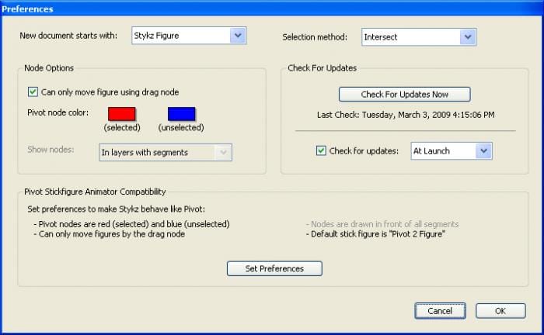Image resolution: width=544 pixels, height=335 pixels.
Task: Click the (selected) caption under red swatch
Action: (x=122, y=128)
